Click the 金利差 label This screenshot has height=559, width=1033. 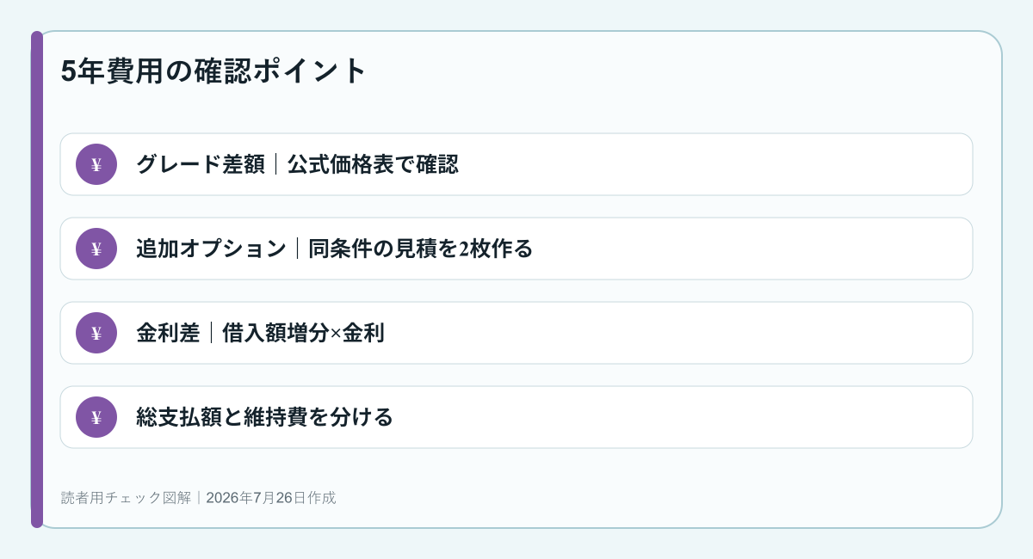point(168,333)
